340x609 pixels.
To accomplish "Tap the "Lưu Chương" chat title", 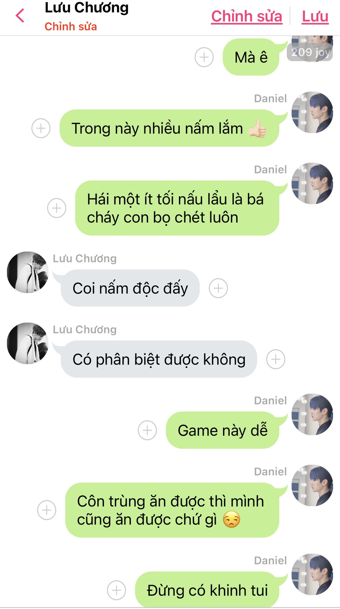I will pyautogui.click(x=87, y=8).
